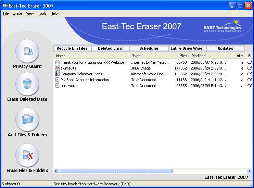This screenshot has height=188, width=254.
Task: Select the My Bank Account Information file
Action: (85, 80)
